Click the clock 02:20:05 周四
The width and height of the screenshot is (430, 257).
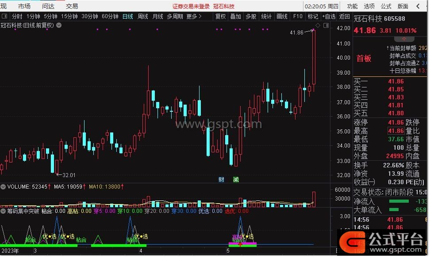pyautogui.click(x=322, y=6)
